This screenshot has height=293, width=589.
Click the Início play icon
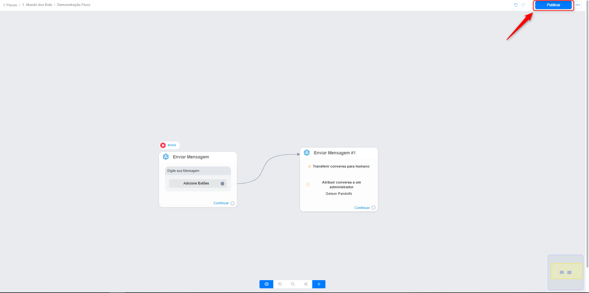click(163, 145)
